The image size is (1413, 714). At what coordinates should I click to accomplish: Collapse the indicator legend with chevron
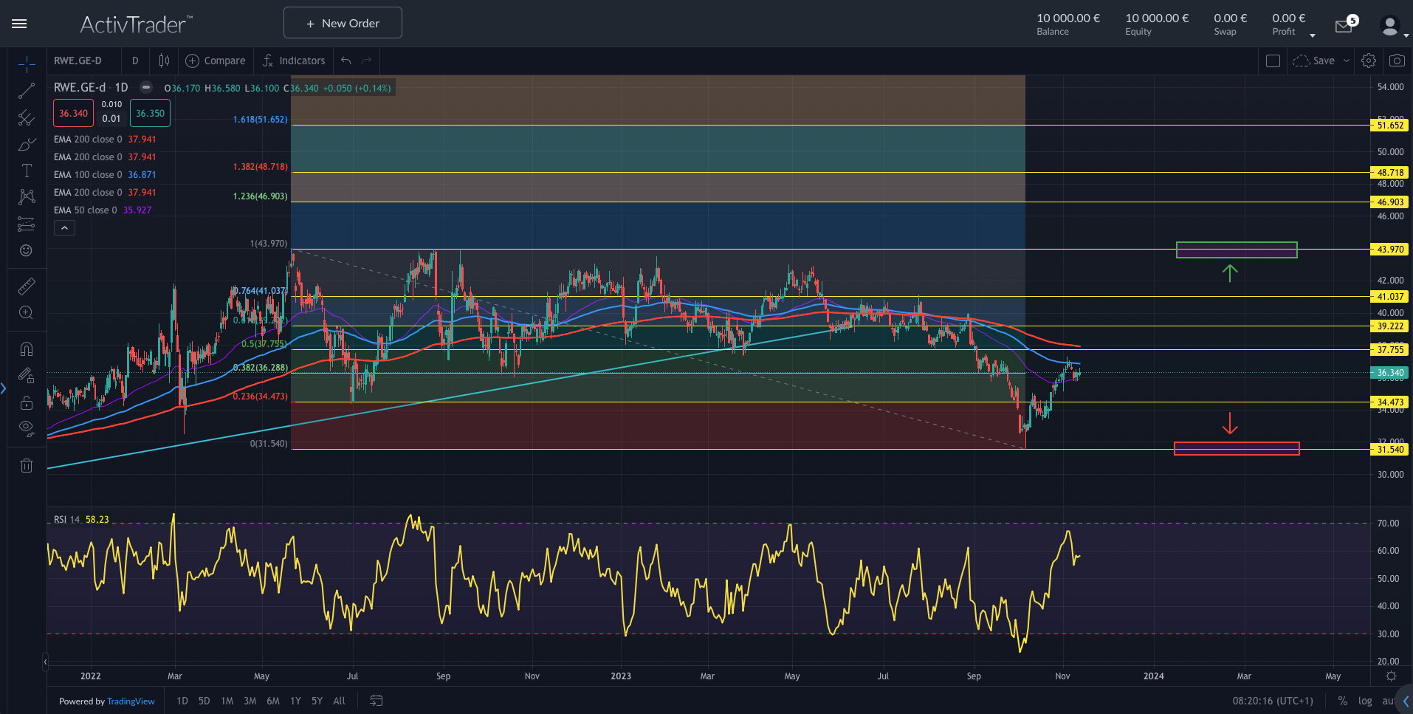coord(64,228)
